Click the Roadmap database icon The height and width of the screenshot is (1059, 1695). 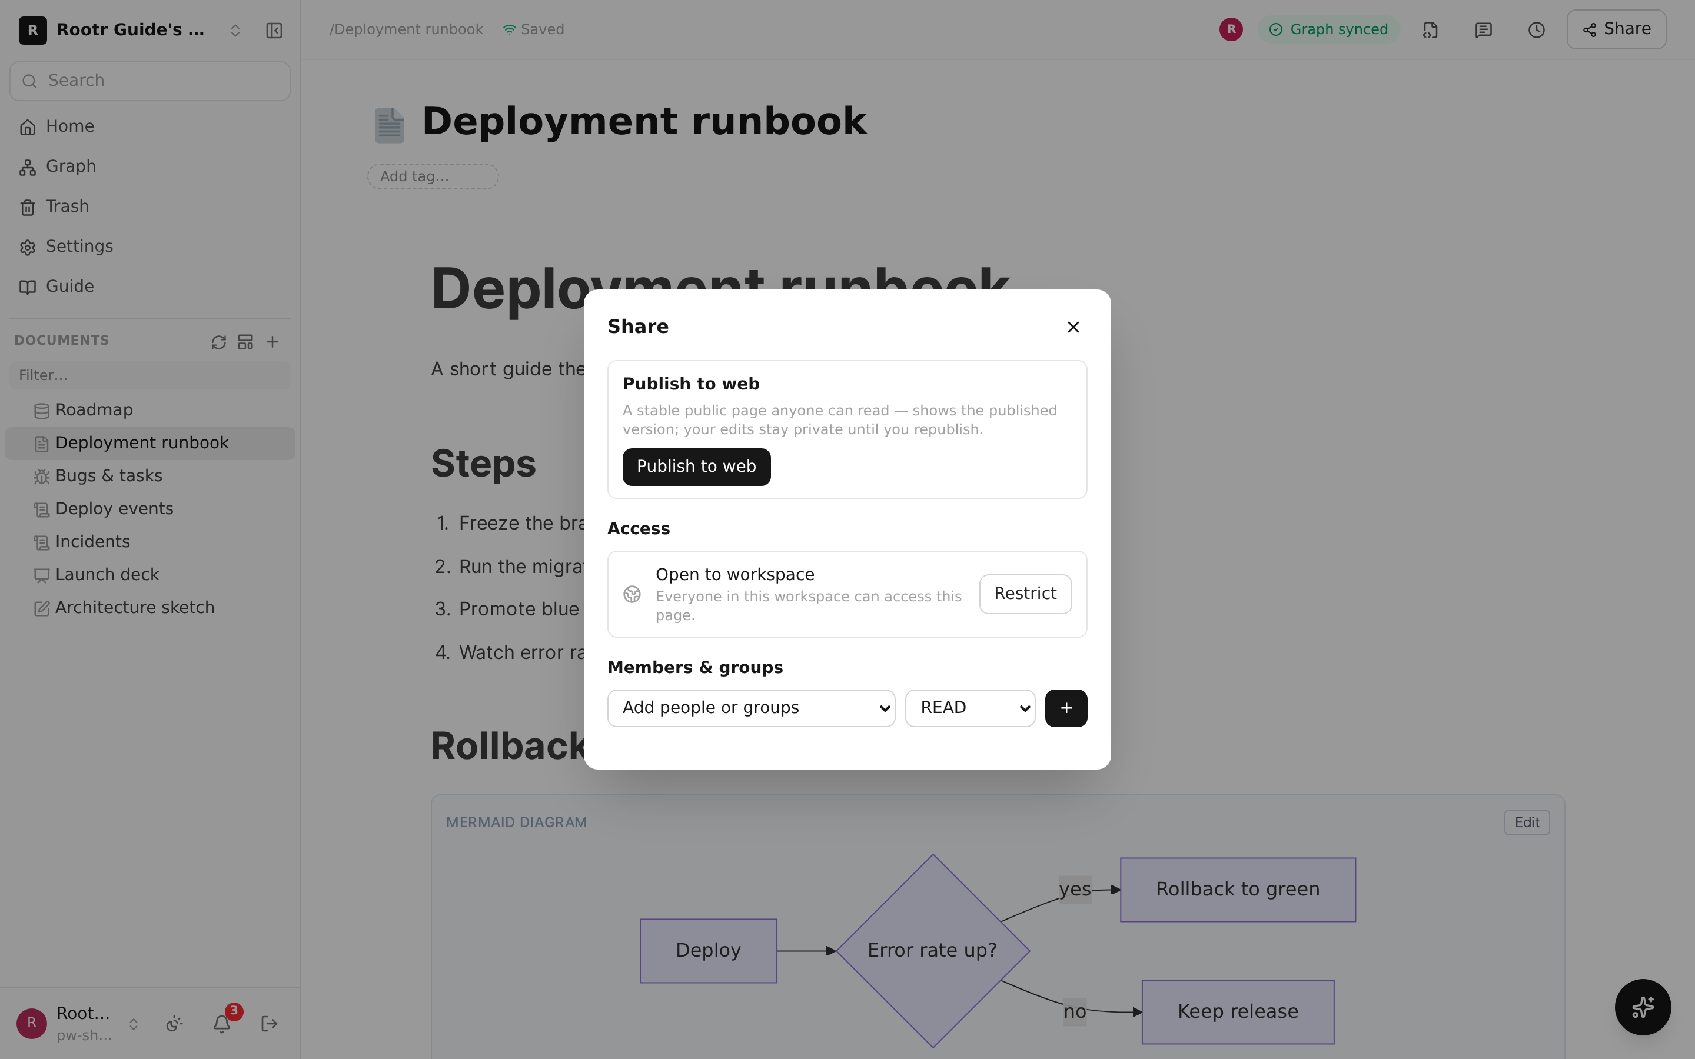pos(41,411)
